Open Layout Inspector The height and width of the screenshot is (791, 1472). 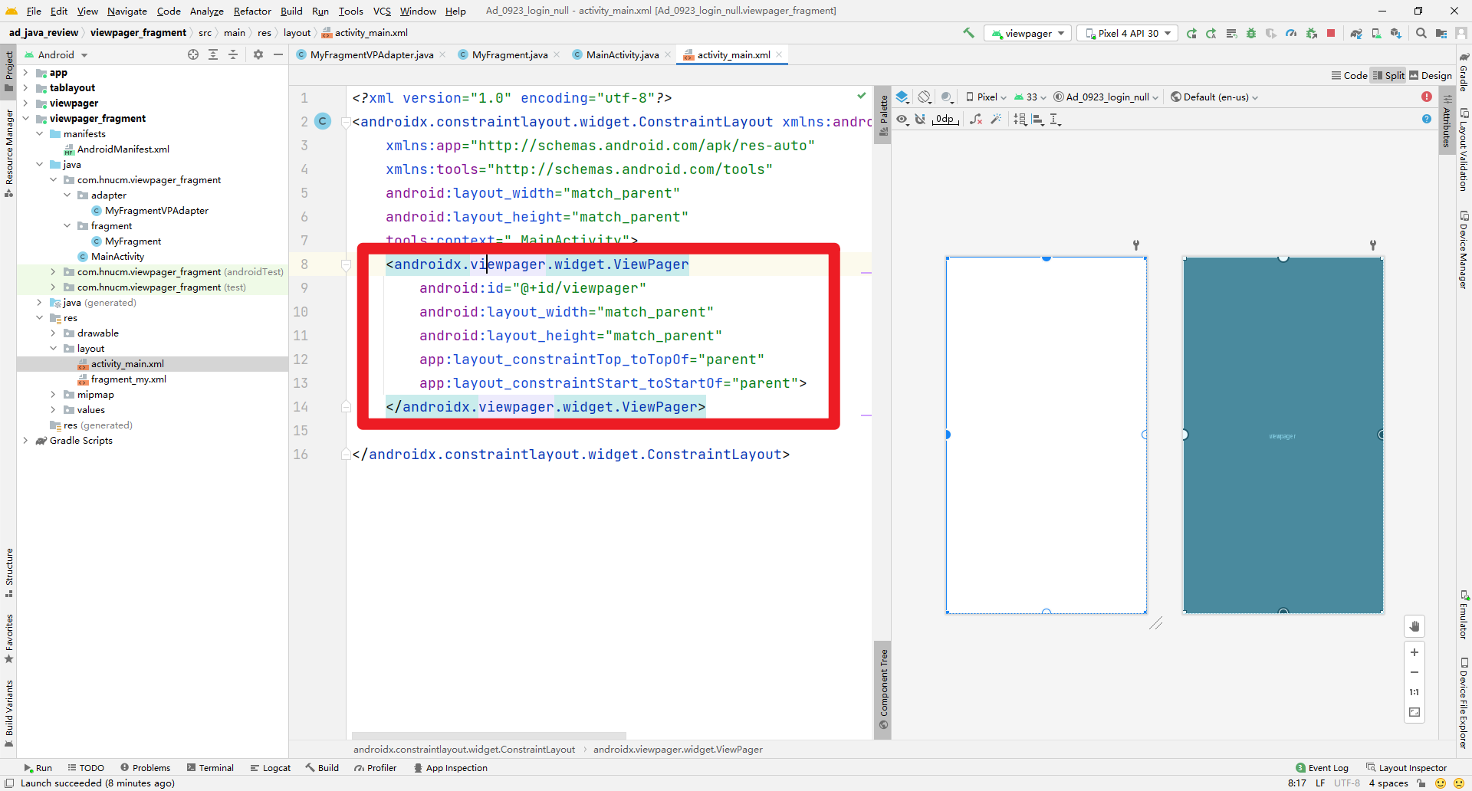pos(1406,767)
